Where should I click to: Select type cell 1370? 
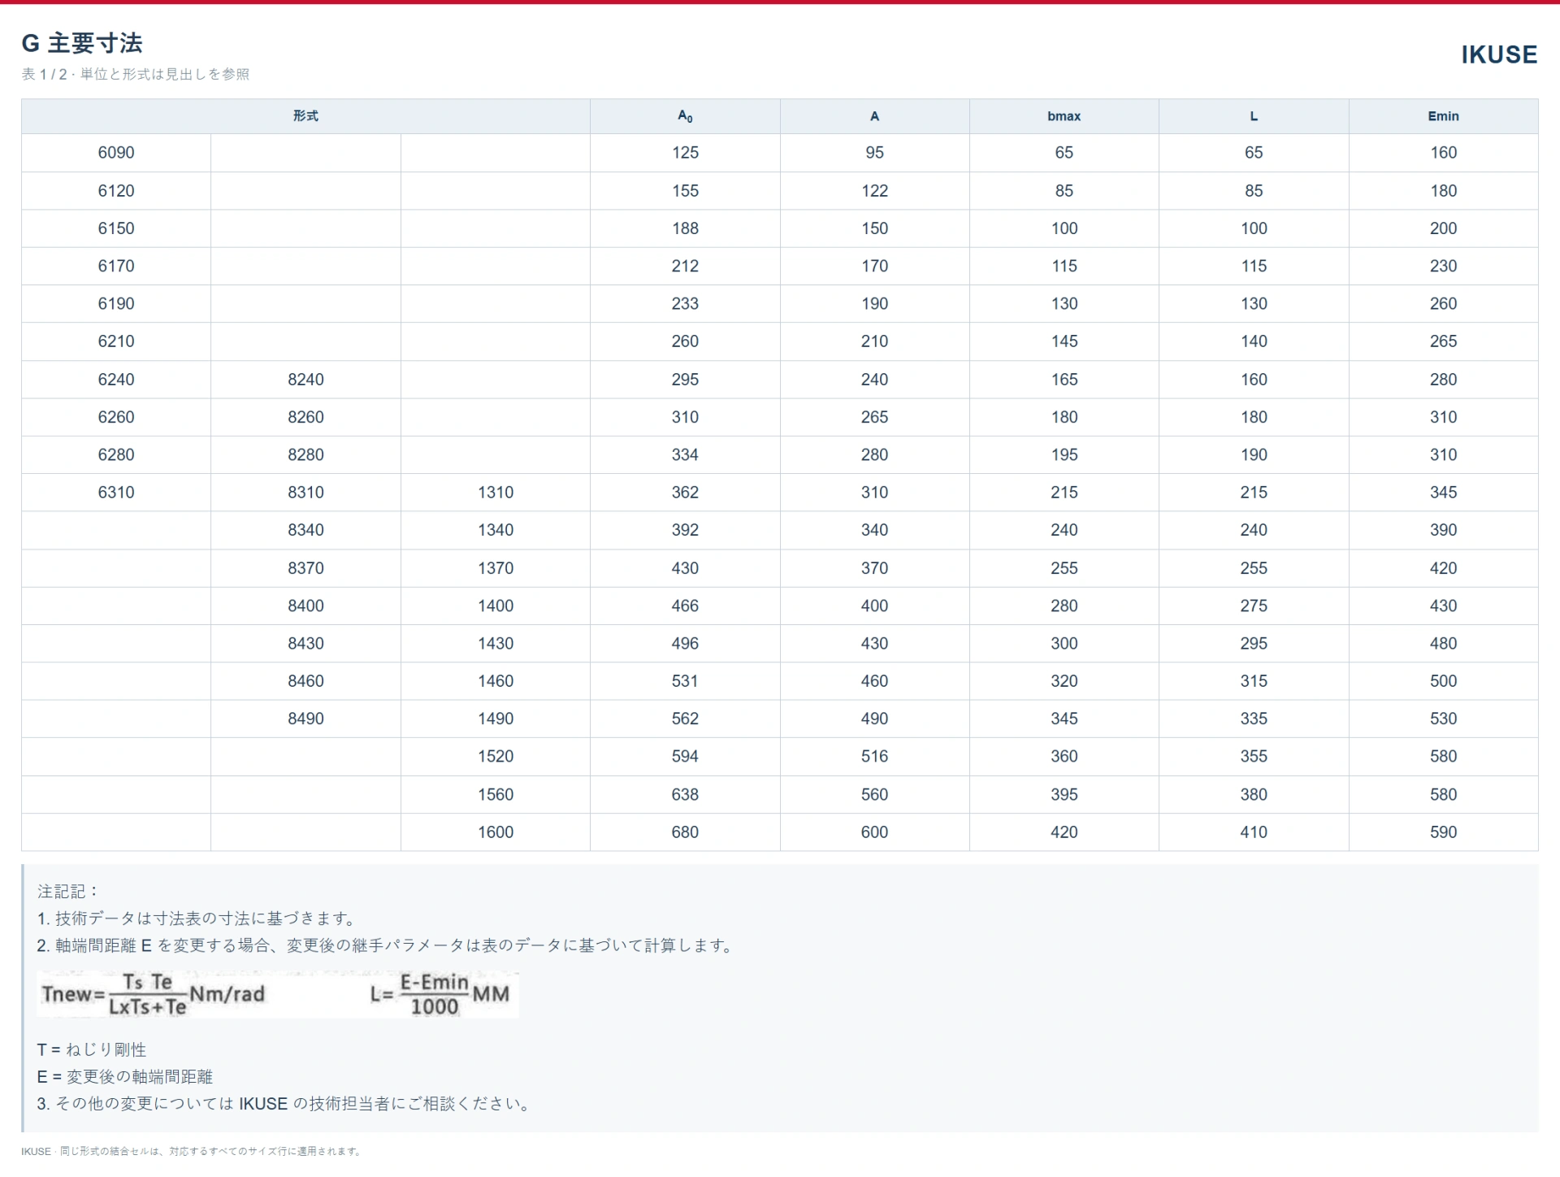pos(496,568)
